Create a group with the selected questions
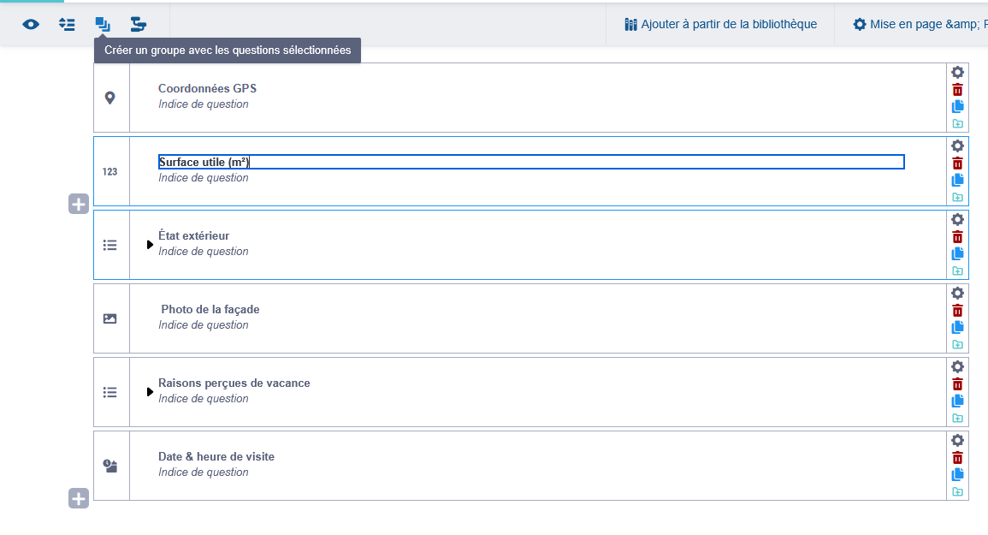 coord(103,24)
